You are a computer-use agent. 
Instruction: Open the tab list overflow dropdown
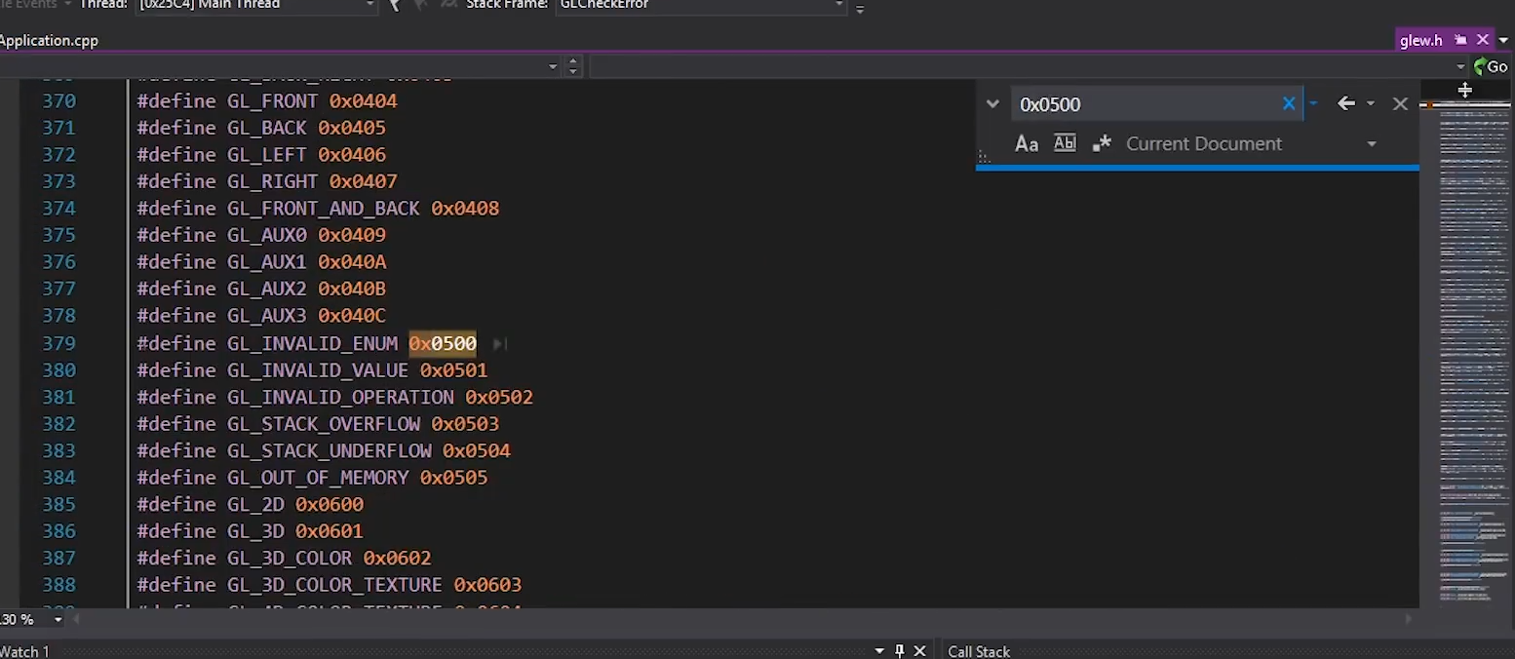pyautogui.click(x=1503, y=40)
